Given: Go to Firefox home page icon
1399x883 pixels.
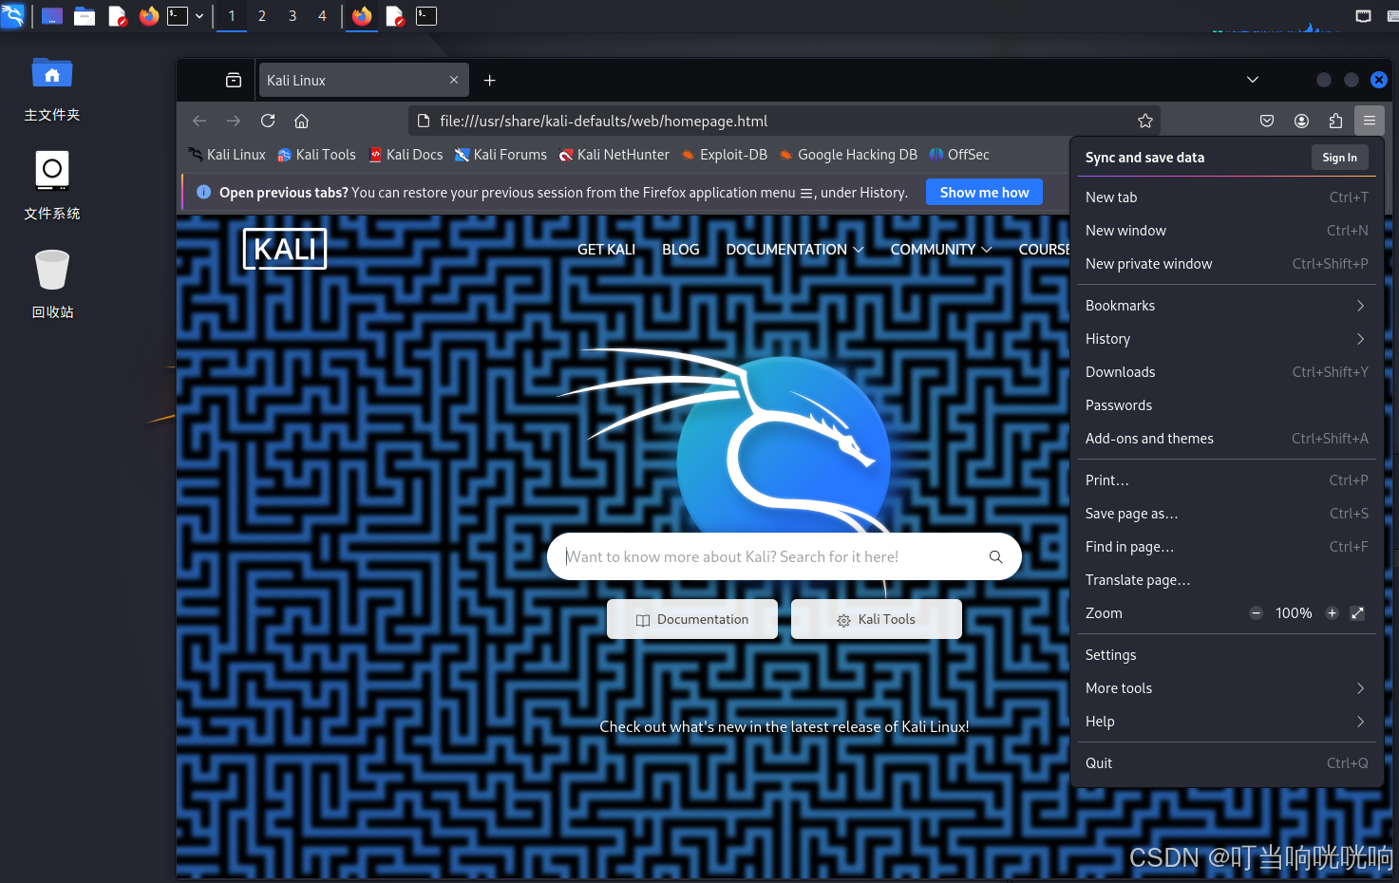Looking at the screenshot, I should (302, 121).
